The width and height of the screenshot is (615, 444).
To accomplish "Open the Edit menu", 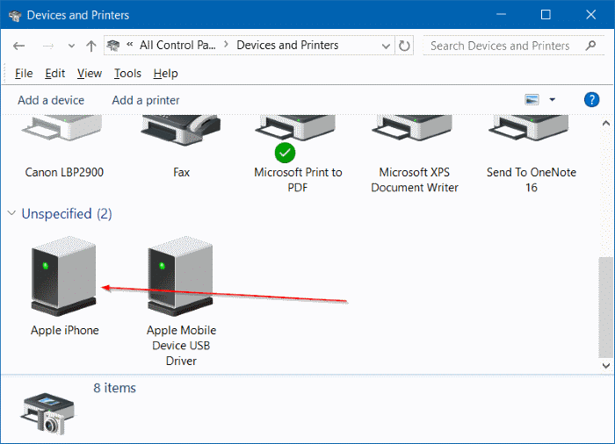I will coord(54,74).
